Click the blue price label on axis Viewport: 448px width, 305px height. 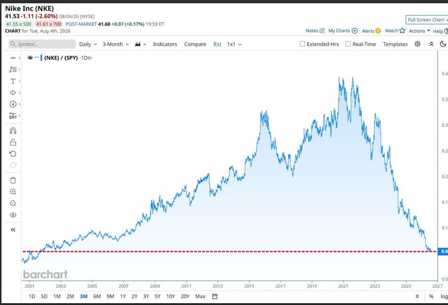pos(443,251)
